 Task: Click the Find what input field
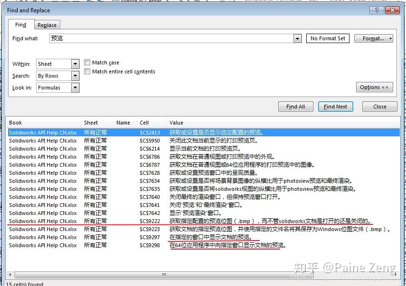click(172, 38)
